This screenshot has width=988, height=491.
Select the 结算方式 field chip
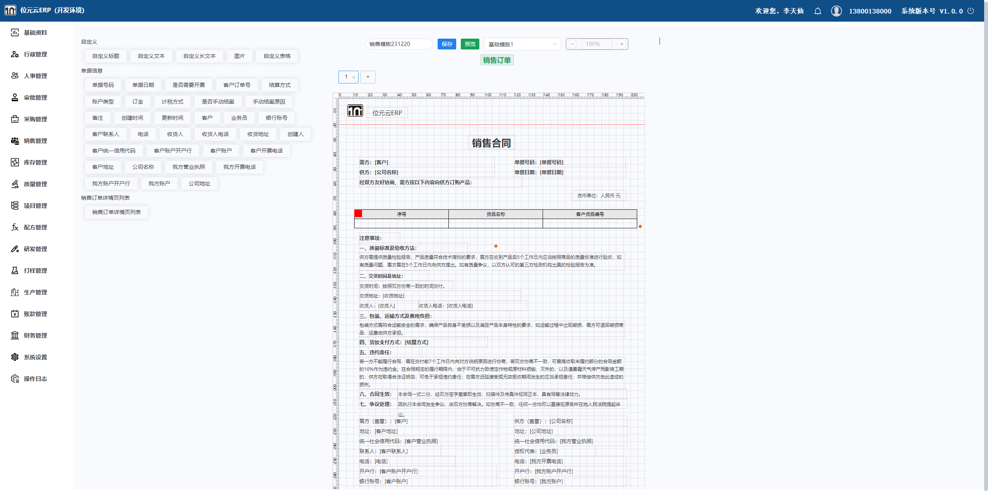[x=280, y=85]
